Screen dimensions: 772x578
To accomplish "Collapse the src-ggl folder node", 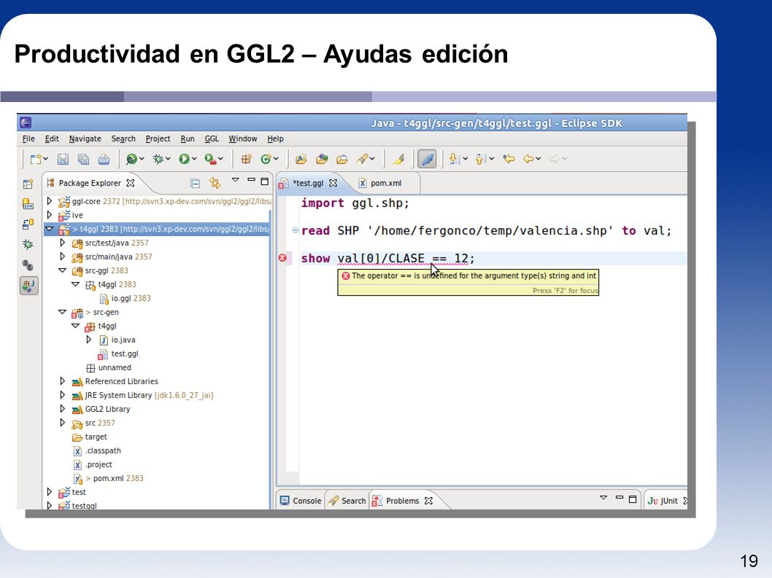I will (63, 270).
